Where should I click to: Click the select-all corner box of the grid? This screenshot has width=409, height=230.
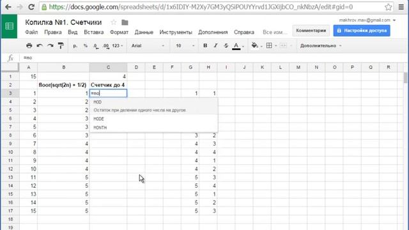pyautogui.click(x=10, y=67)
